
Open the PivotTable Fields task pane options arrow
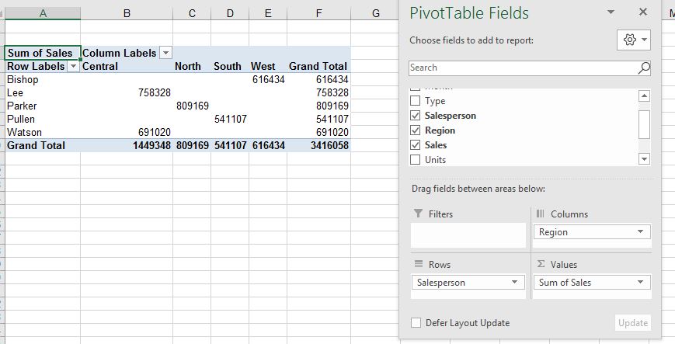[611, 12]
